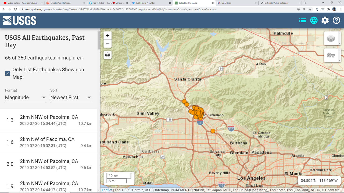This screenshot has width=344, height=193.
Task: Open the map layers control
Action: (x=331, y=39)
